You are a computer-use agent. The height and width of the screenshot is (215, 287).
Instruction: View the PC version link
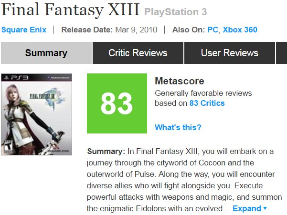(x=213, y=30)
